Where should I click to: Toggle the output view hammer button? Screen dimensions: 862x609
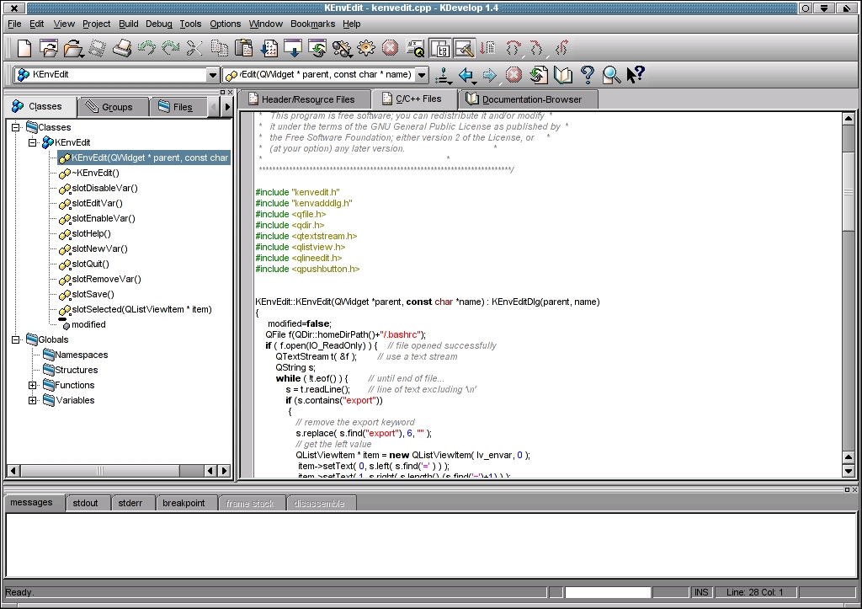pyautogui.click(x=464, y=48)
